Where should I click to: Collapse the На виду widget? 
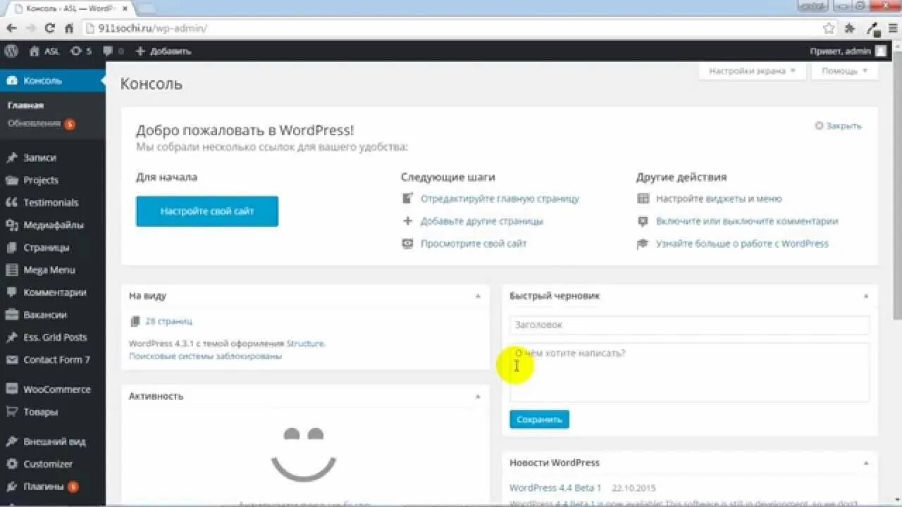tap(478, 296)
